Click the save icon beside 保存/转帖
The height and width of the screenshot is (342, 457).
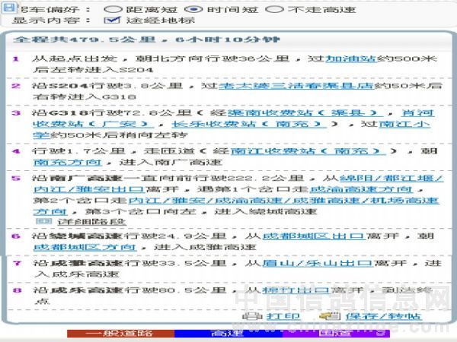tap(329, 316)
